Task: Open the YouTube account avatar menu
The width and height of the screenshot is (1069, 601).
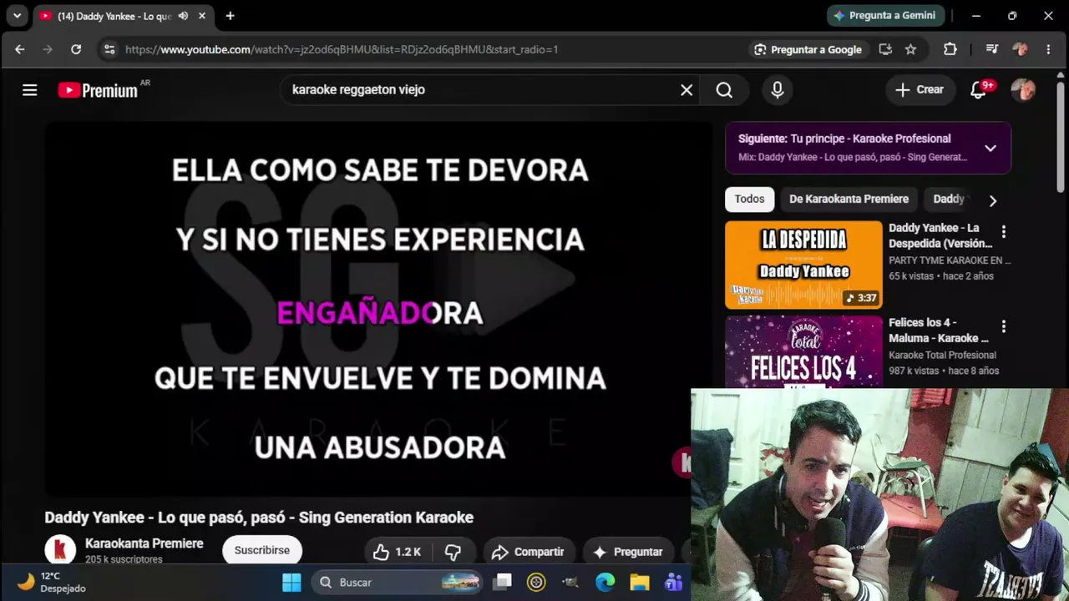Action: [x=1023, y=90]
